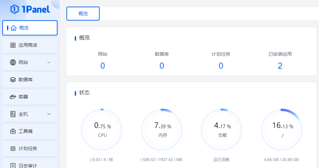Open the 已安装应用 count of 2
This screenshot has width=319, height=168.
[280, 66]
